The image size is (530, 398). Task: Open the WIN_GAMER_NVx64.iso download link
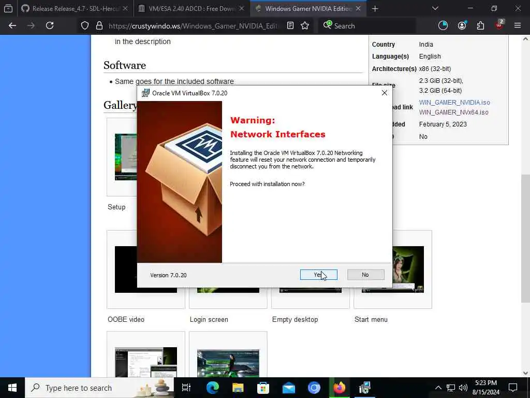tap(453, 112)
